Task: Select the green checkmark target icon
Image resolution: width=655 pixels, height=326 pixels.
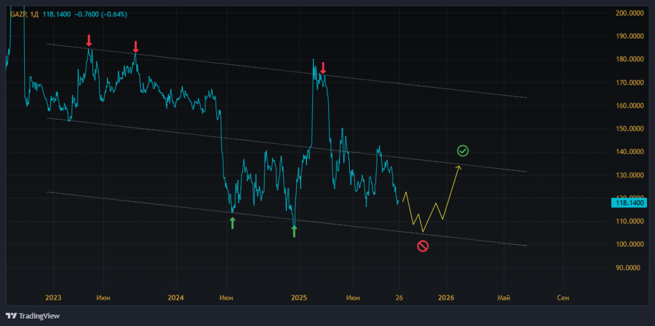Action: (x=463, y=151)
